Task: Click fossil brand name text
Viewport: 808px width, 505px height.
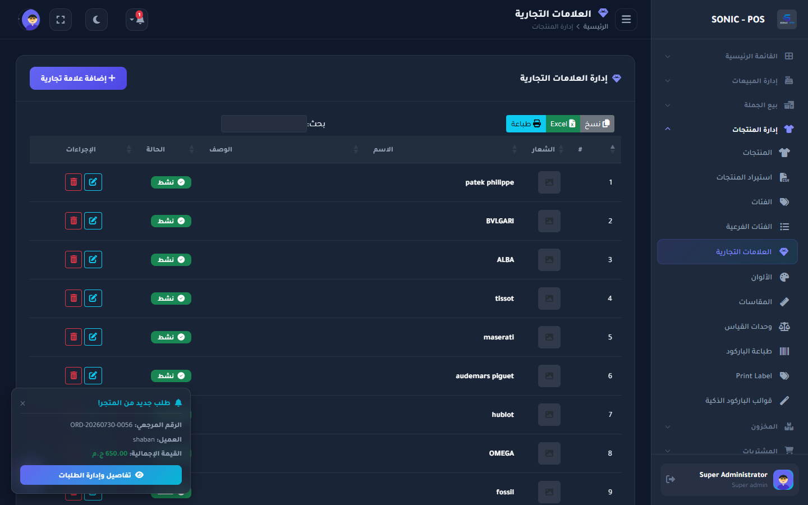Action: pyautogui.click(x=505, y=492)
